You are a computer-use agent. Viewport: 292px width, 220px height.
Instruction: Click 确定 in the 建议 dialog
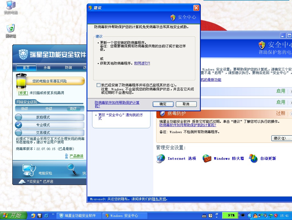[163, 104]
